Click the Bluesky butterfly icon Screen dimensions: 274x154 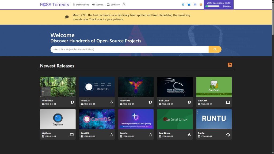pyautogui.click(x=189, y=5)
